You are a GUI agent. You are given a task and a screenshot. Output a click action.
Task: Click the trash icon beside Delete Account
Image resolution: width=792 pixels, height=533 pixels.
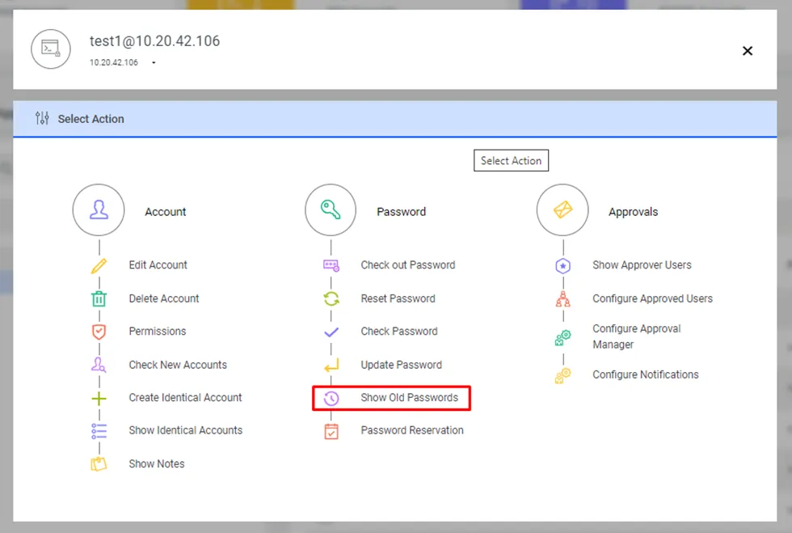[x=99, y=299]
